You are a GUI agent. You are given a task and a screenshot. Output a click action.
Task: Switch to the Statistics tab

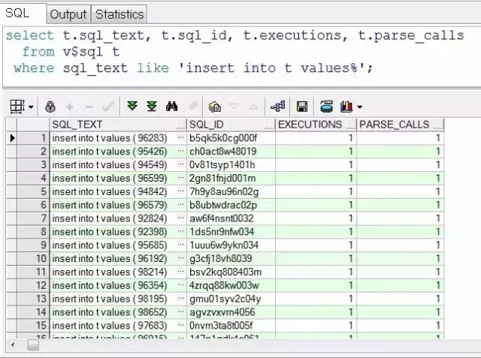pos(119,14)
